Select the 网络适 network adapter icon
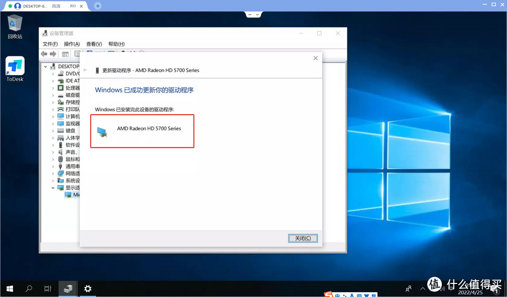 [x=61, y=173]
